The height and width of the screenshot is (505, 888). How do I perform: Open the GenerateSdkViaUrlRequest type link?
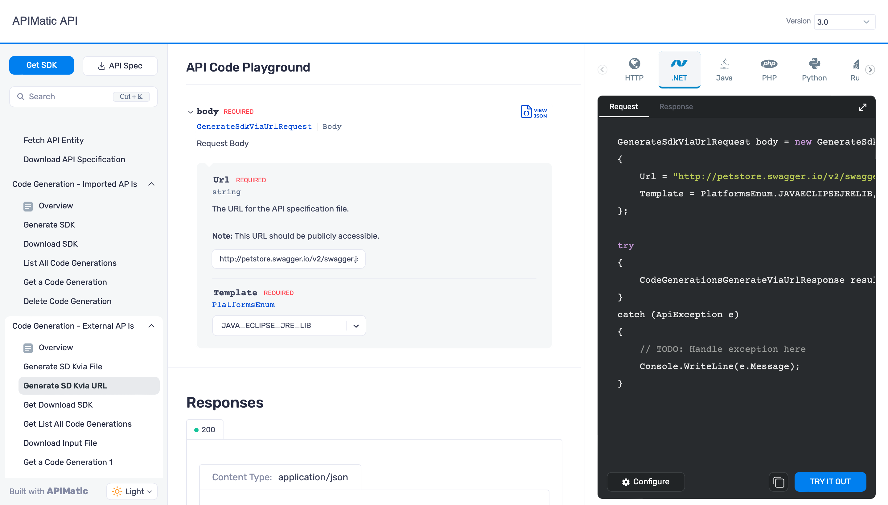[254, 127]
